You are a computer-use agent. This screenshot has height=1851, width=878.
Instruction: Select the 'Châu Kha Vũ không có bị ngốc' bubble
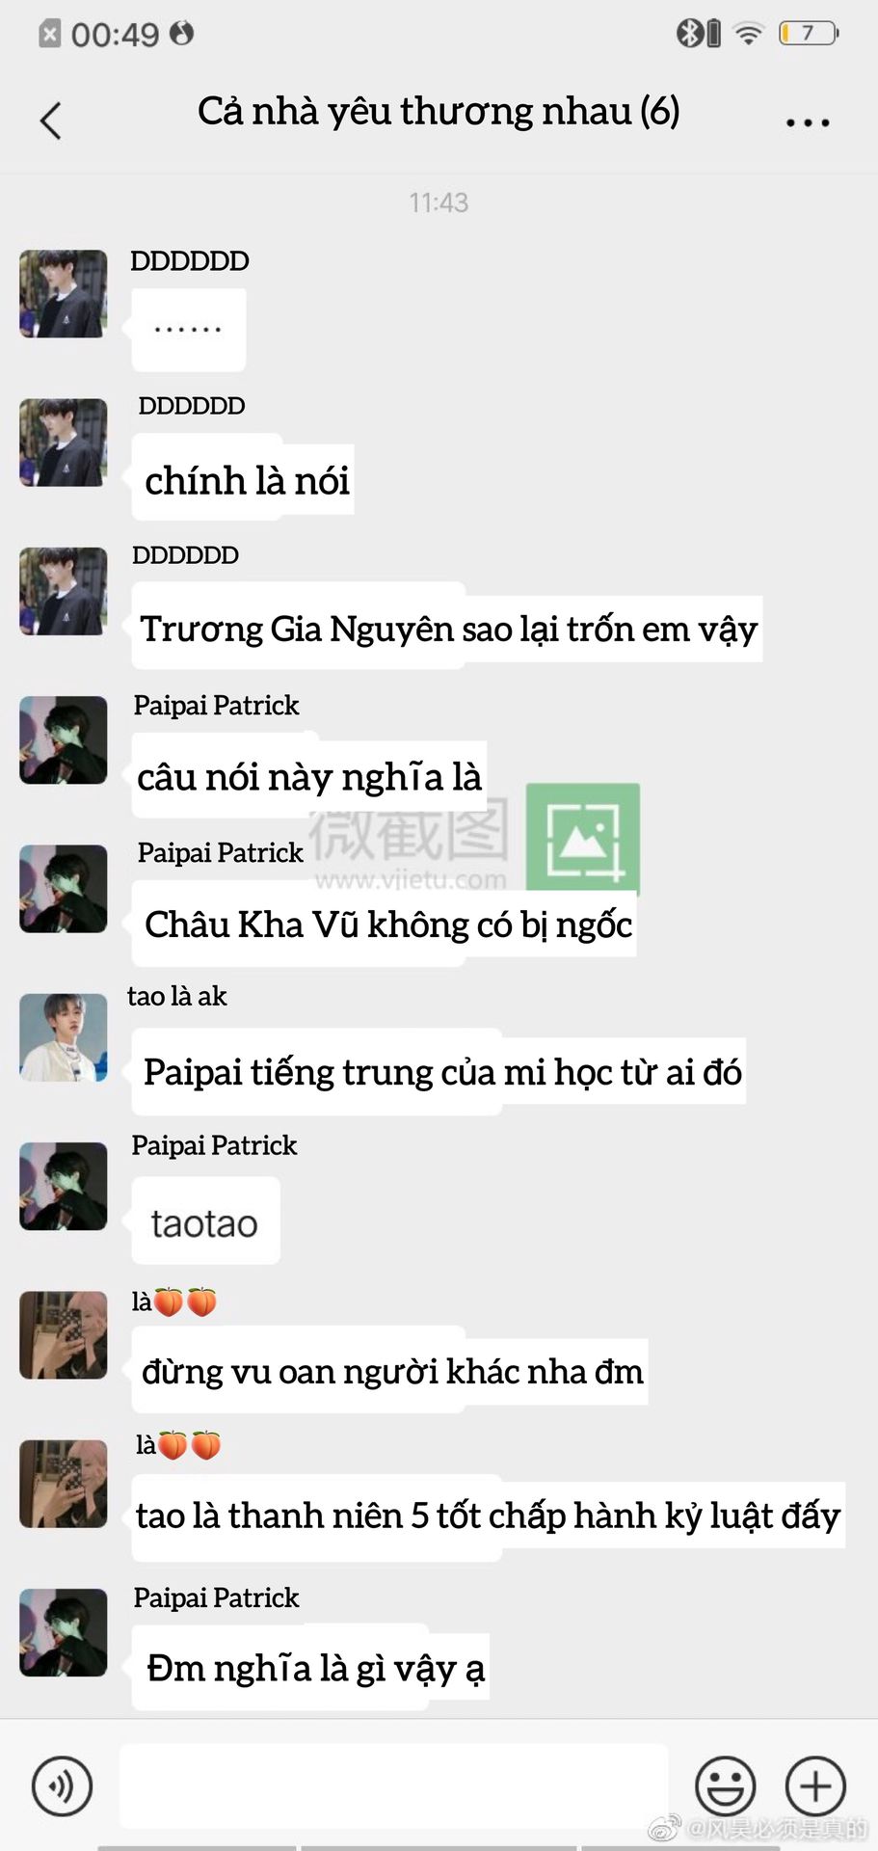click(385, 924)
